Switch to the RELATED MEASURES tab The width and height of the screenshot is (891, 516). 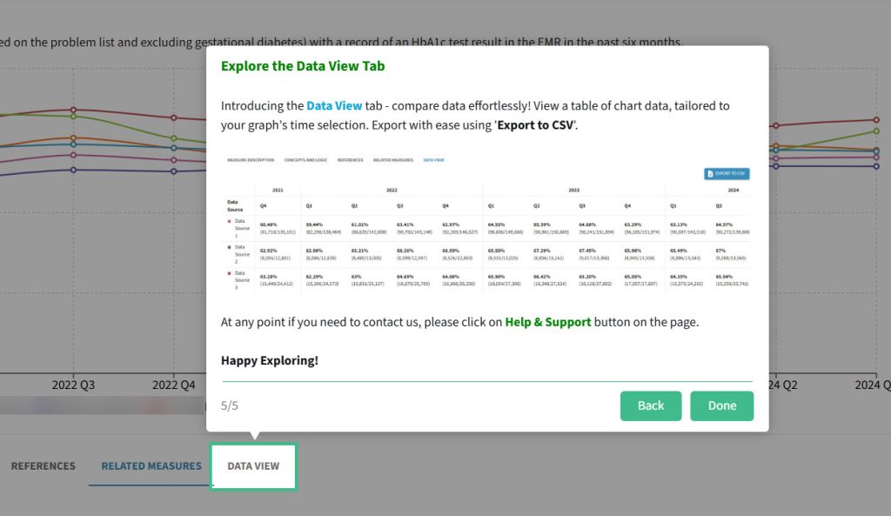click(151, 466)
